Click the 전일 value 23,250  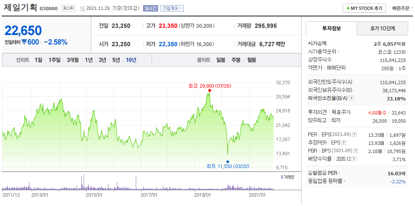(121, 26)
